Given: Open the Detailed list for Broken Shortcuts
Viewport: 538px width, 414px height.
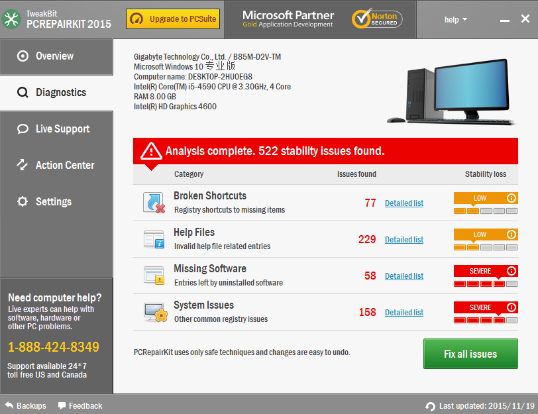Looking at the screenshot, I should [404, 203].
